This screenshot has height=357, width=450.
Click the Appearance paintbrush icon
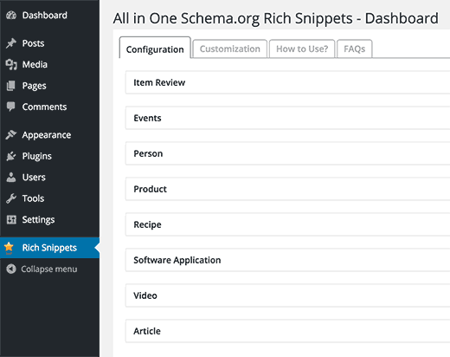coord(11,134)
